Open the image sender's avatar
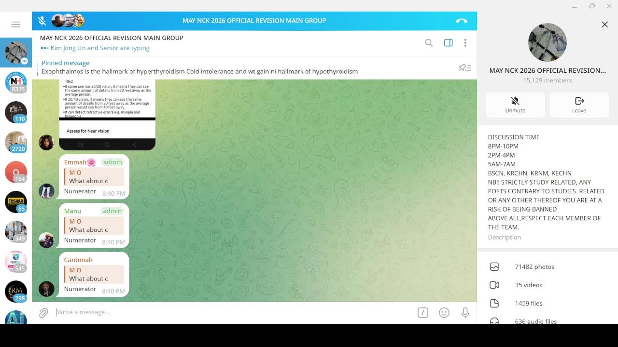The height and width of the screenshot is (347, 618). 46,142
